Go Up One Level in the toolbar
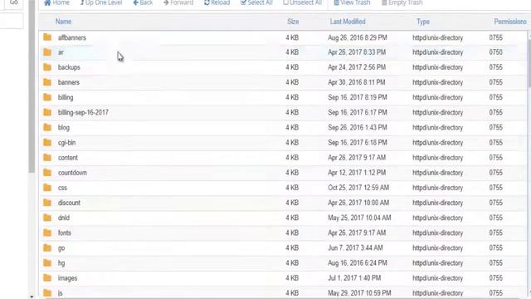Viewport: 531px width, 299px height. click(101, 2)
